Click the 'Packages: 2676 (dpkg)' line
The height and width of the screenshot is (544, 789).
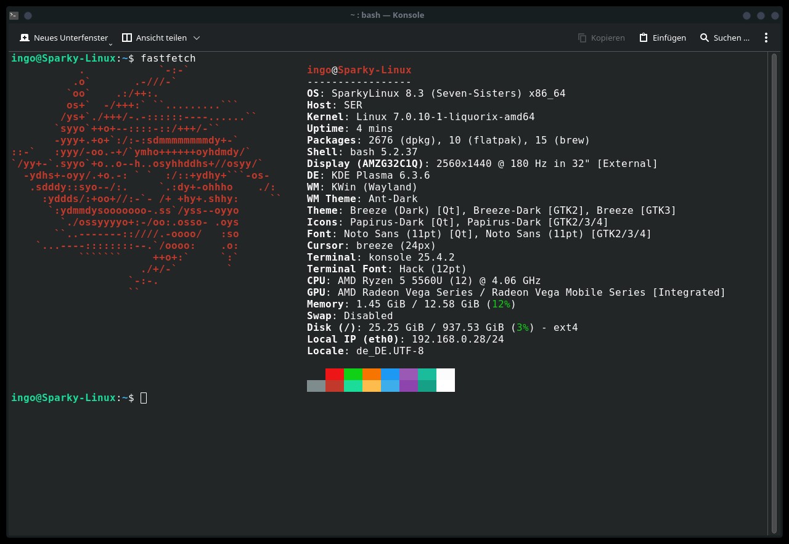pyautogui.click(x=449, y=140)
